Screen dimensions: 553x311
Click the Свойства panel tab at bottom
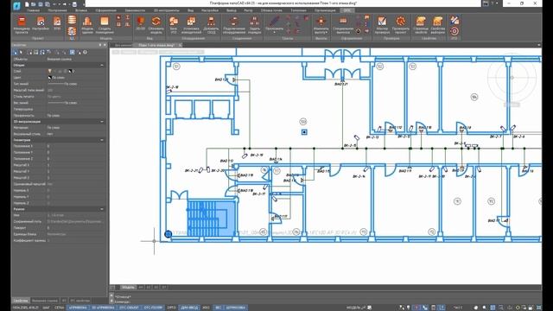point(21,301)
